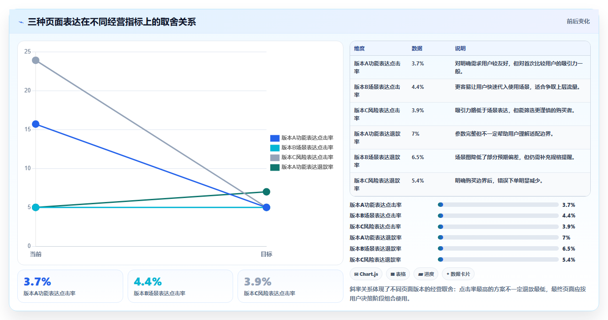Click the 版本B场景表达点击率 progress bar
Screen dimensions: 608x320
coord(498,216)
